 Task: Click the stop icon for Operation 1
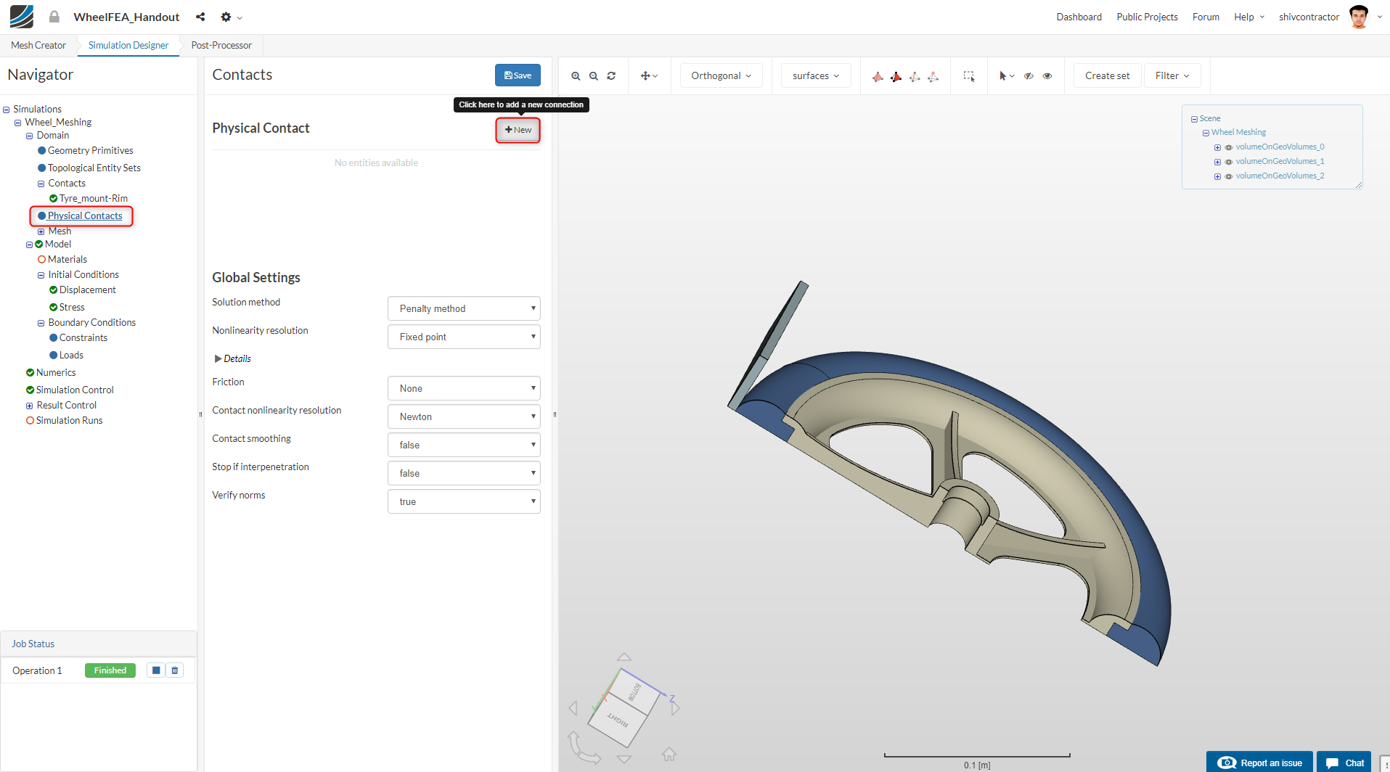pyautogui.click(x=156, y=670)
